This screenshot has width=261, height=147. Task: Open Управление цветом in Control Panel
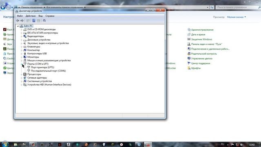click(201, 58)
